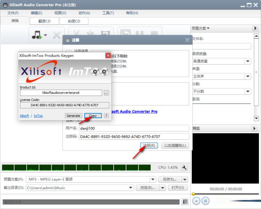
Task: Open the ImToo link in Keygen
Action: (x=38, y=116)
